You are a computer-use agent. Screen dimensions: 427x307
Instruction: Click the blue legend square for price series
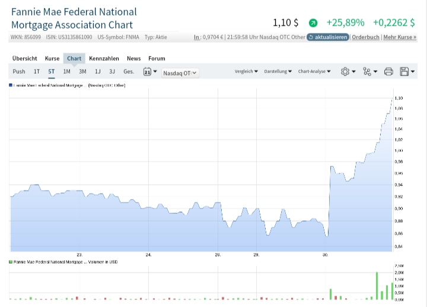pos(11,86)
